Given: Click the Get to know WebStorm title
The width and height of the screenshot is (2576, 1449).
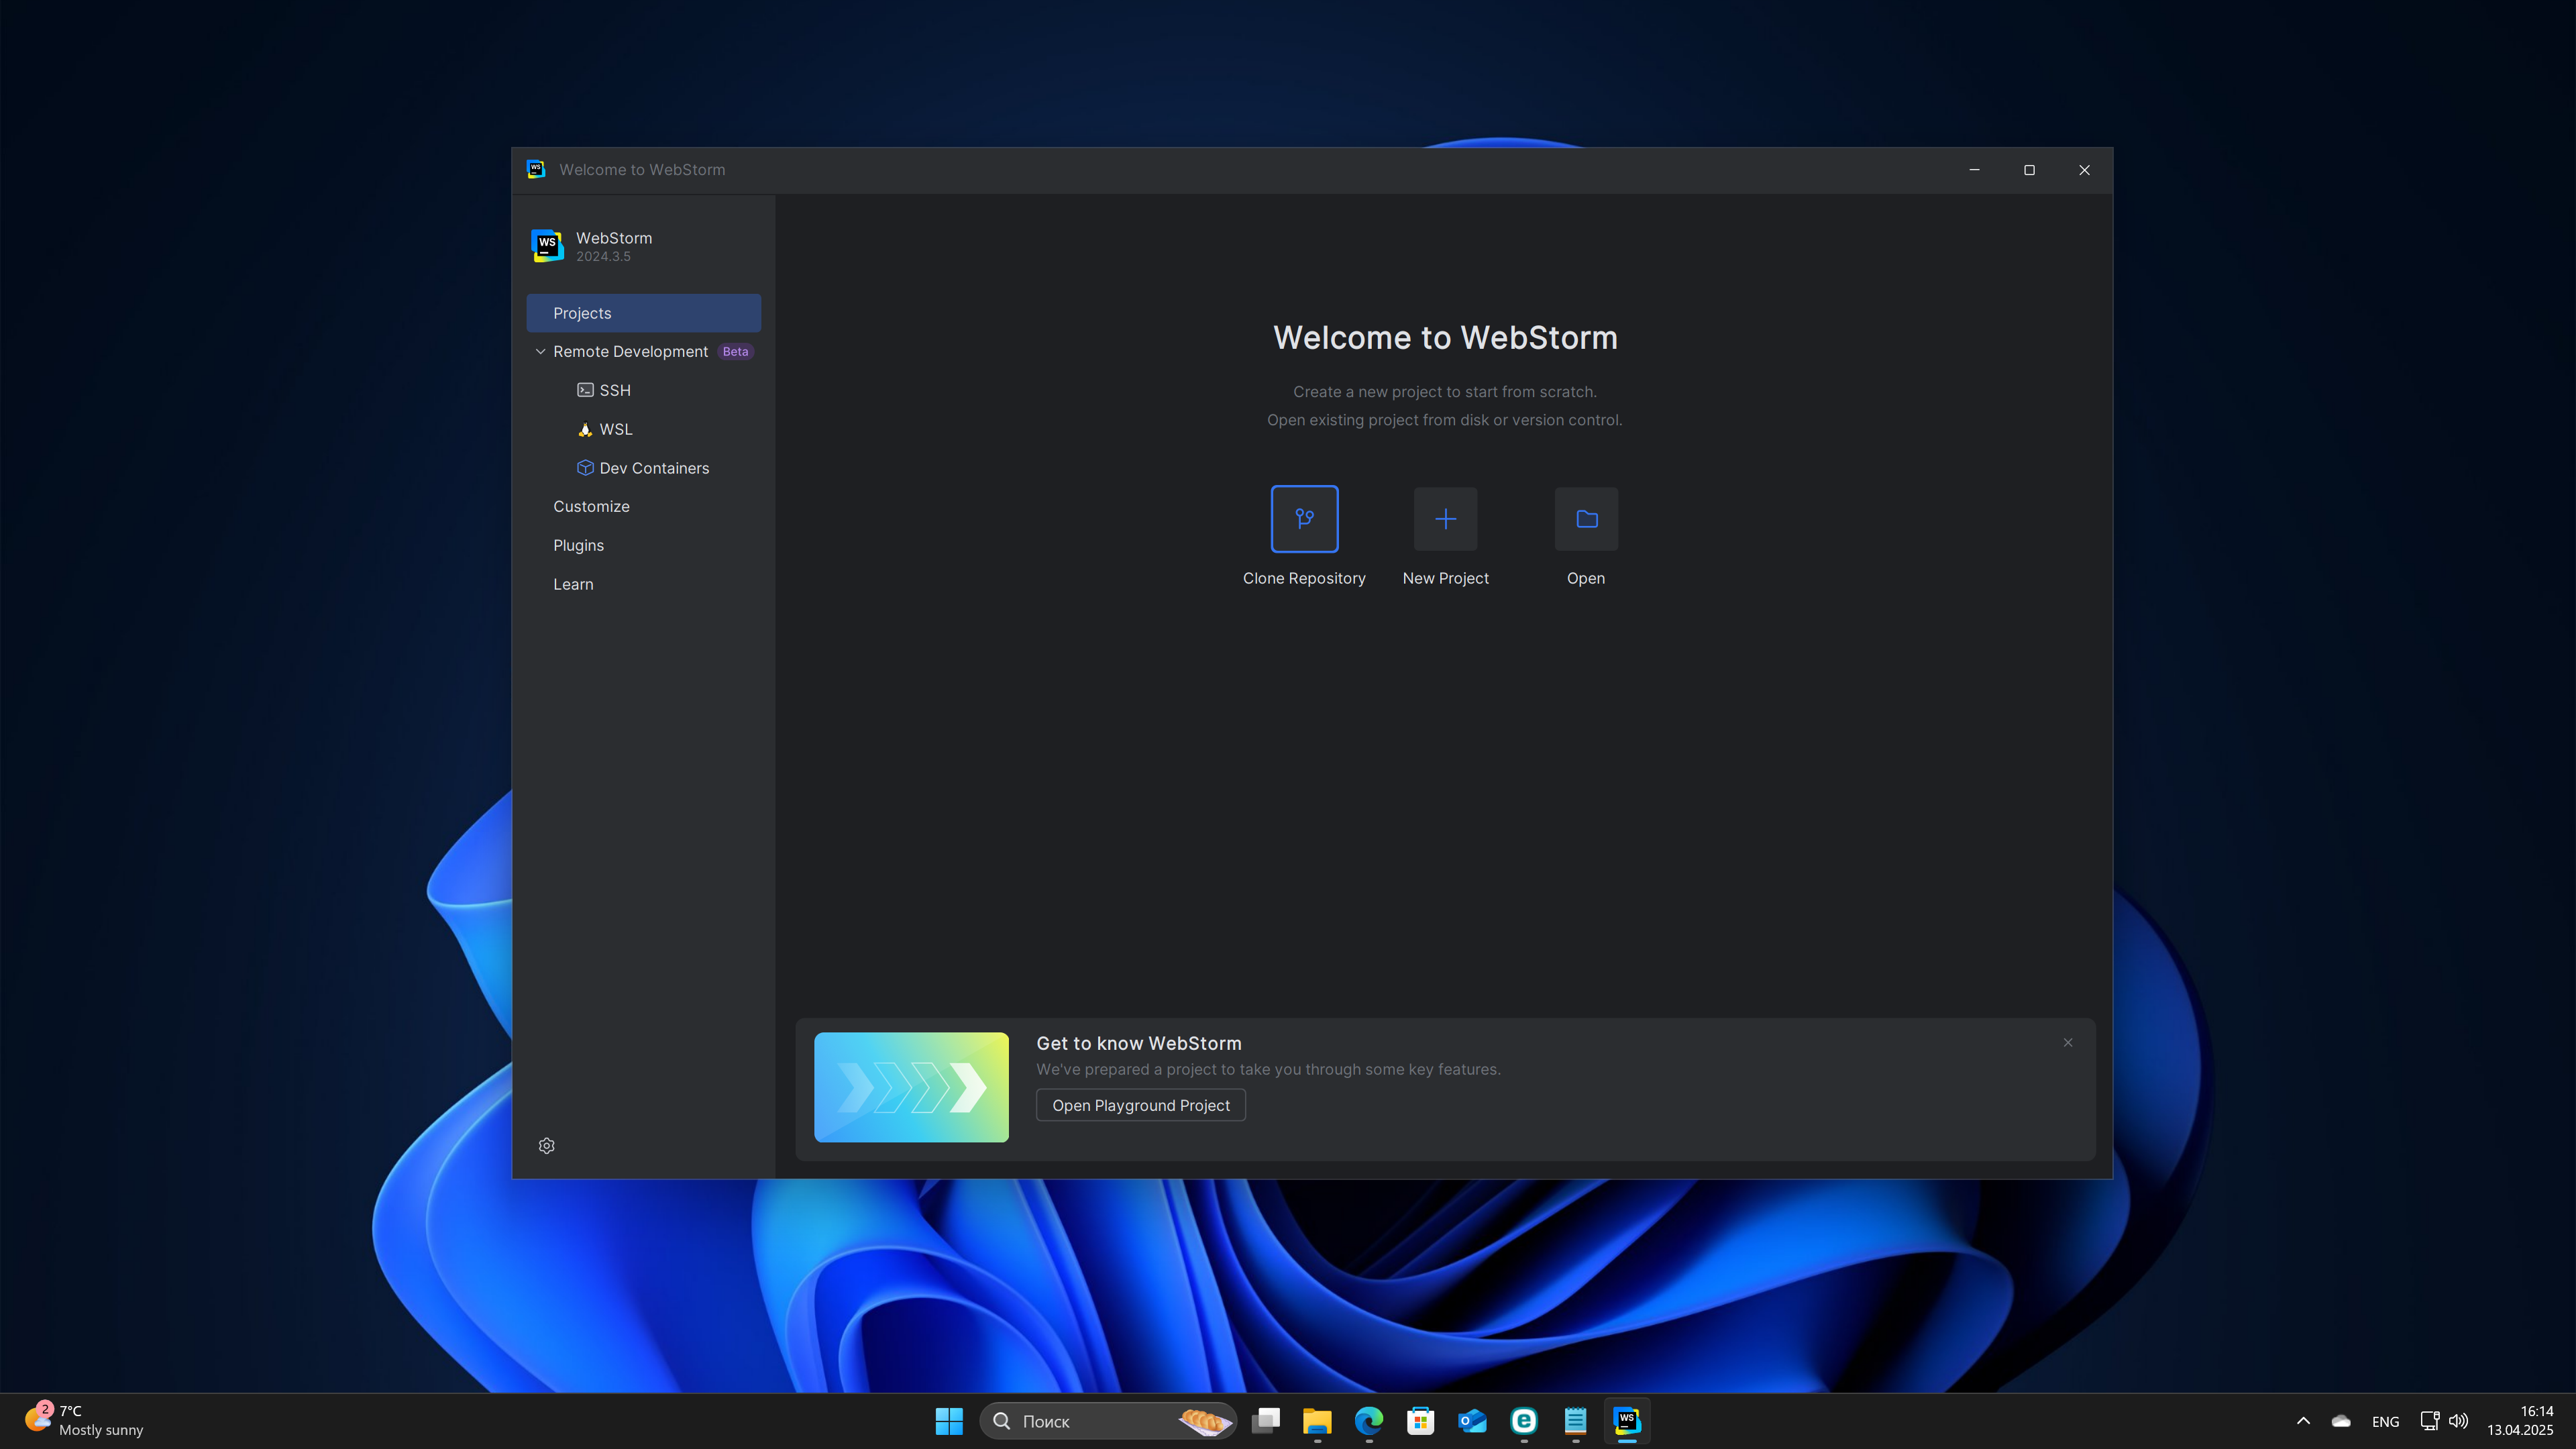Looking at the screenshot, I should point(1139,1043).
